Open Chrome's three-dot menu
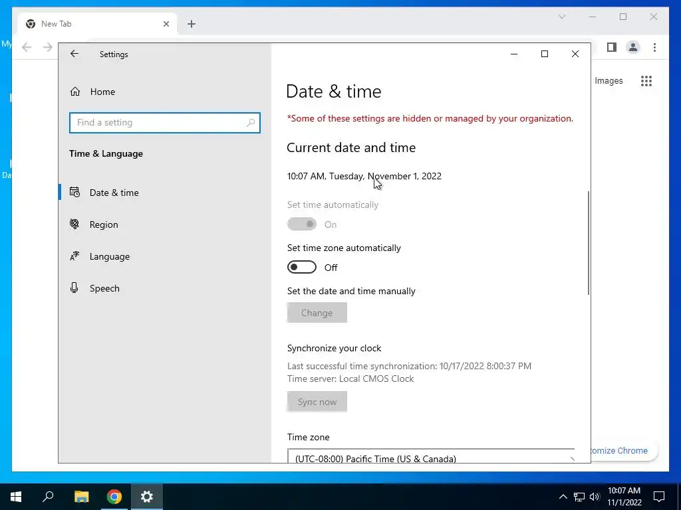 654,47
